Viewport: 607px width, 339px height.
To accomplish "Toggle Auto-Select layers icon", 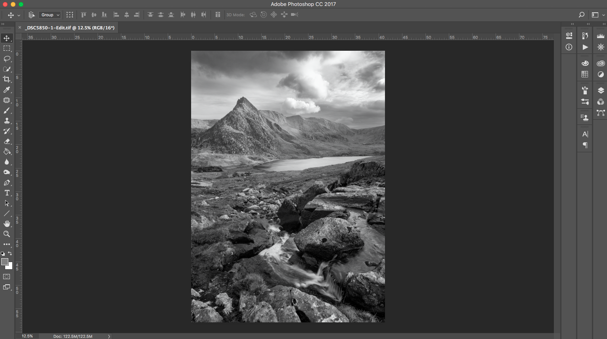I will click(31, 15).
